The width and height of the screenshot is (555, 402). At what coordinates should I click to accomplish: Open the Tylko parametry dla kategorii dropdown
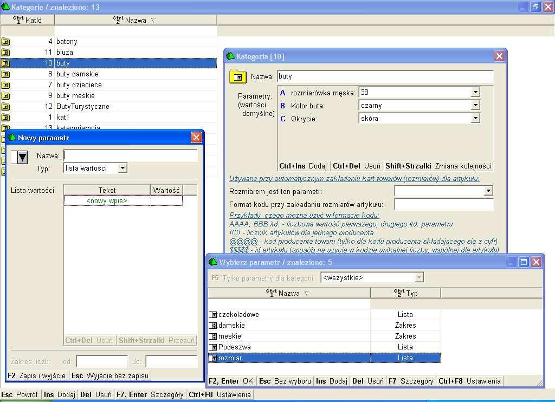[419, 277]
